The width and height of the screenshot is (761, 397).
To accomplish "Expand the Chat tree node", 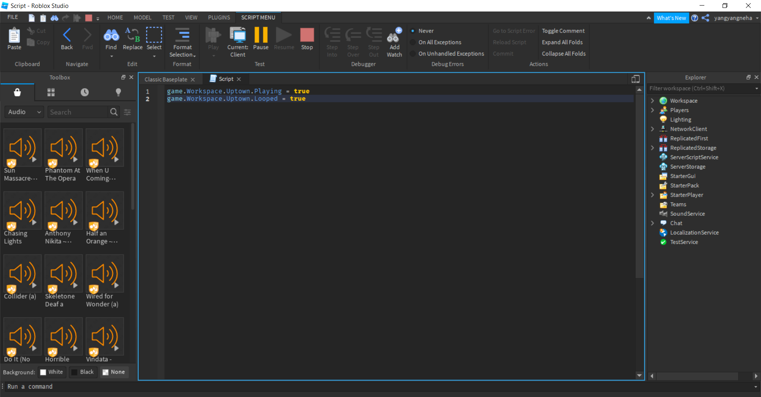I will point(652,223).
